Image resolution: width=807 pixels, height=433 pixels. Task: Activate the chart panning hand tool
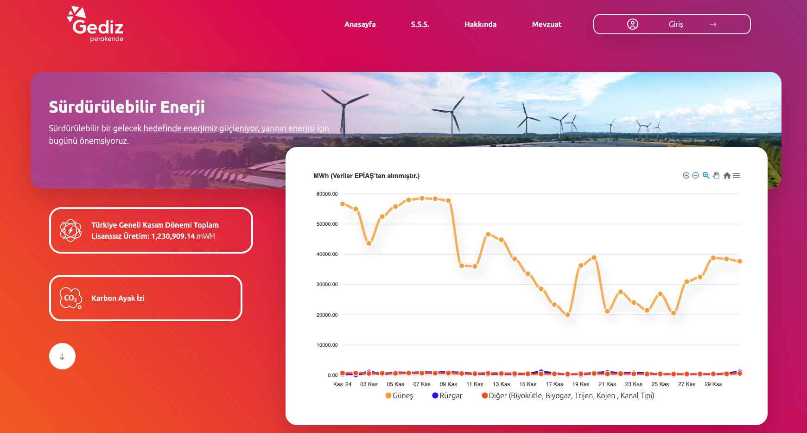click(x=716, y=175)
